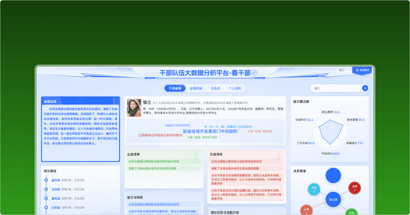Click the 副科级 timeline marker circle
Viewport: 410px width, 215px height.
(46, 180)
